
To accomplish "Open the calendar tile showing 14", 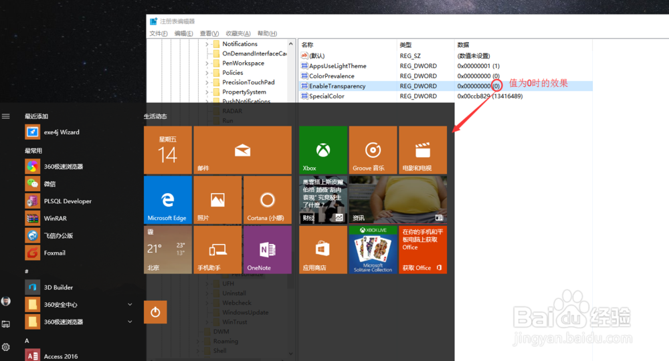I will point(168,150).
